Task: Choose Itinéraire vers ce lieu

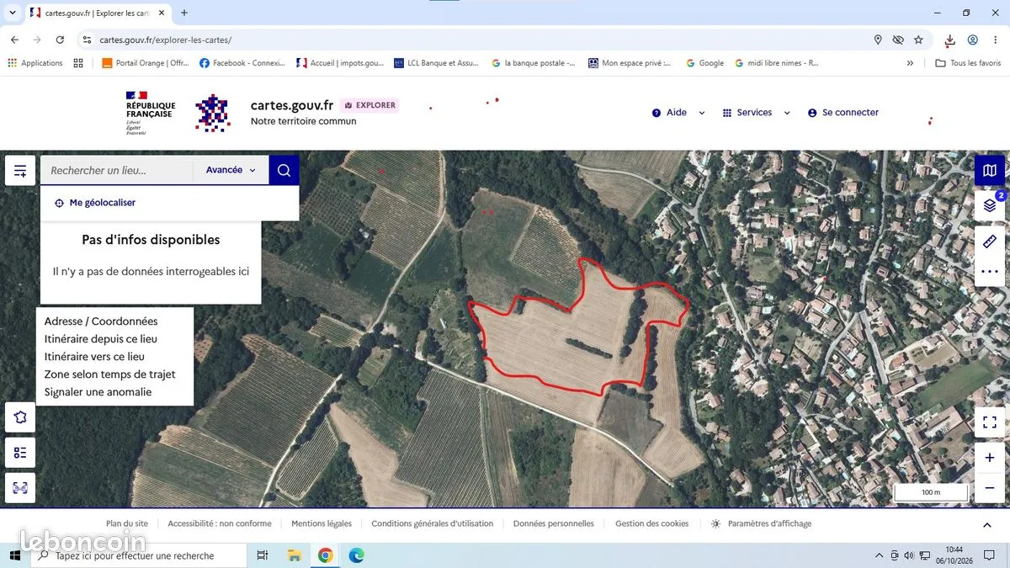Action: pos(94,357)
